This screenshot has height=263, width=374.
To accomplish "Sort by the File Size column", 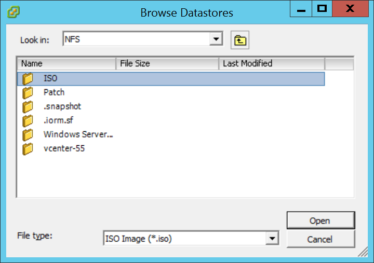I will (x=167, y=63).
